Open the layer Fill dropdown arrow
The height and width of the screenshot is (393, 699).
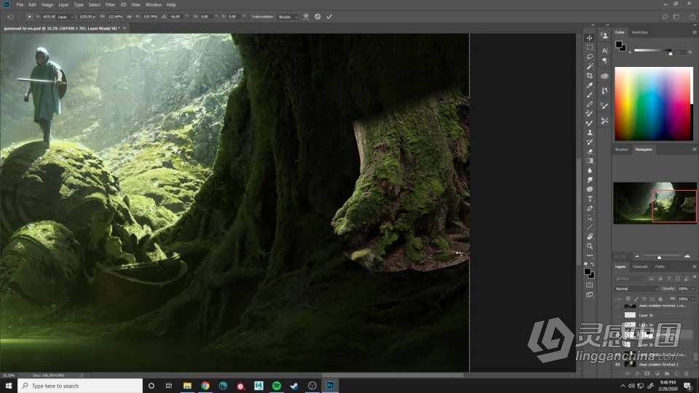tap(692, 299)
